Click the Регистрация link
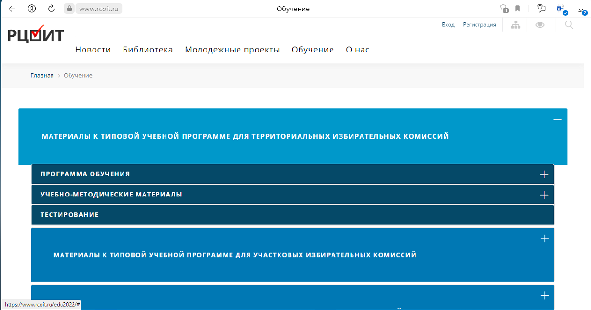 tap(479, 25)
